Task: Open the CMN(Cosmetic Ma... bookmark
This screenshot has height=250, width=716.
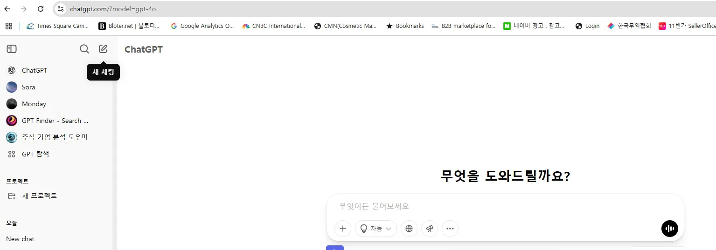Action: pyautogui.click(x=346, y=26)
